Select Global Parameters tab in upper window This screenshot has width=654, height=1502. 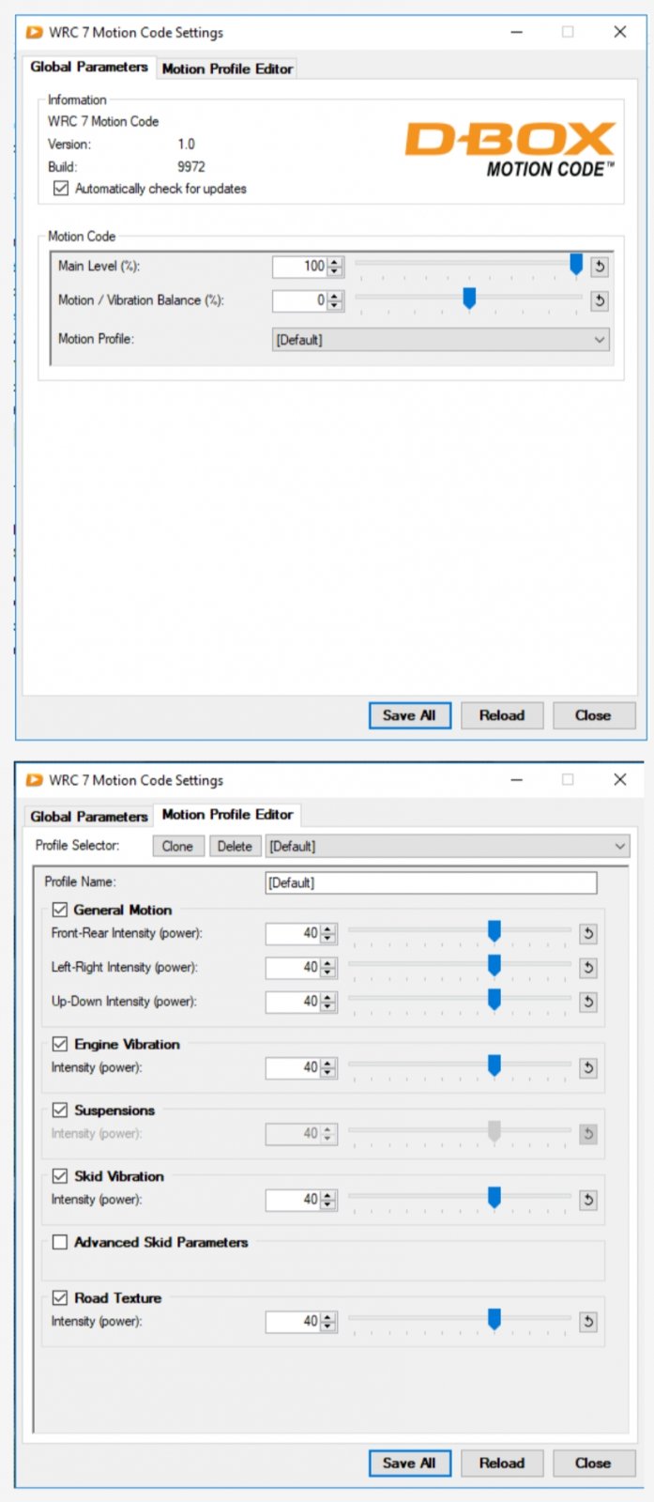point(89,67)
